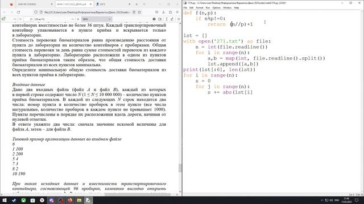Close the first Firefox tab
Viewport: 364px width, 204px height.
click(52, 4)
